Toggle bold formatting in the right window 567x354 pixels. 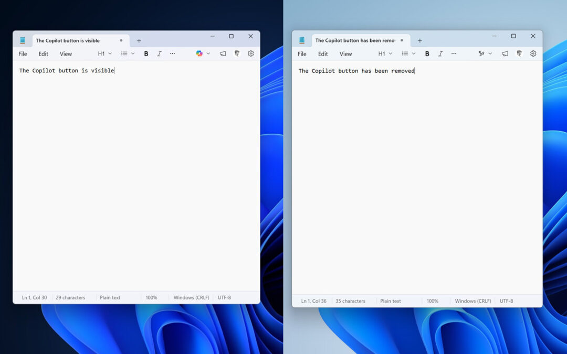(427, 53)
